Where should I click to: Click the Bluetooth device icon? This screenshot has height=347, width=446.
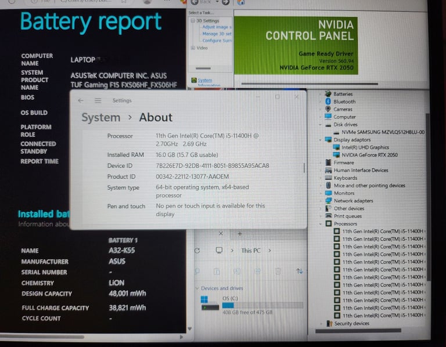328,102
